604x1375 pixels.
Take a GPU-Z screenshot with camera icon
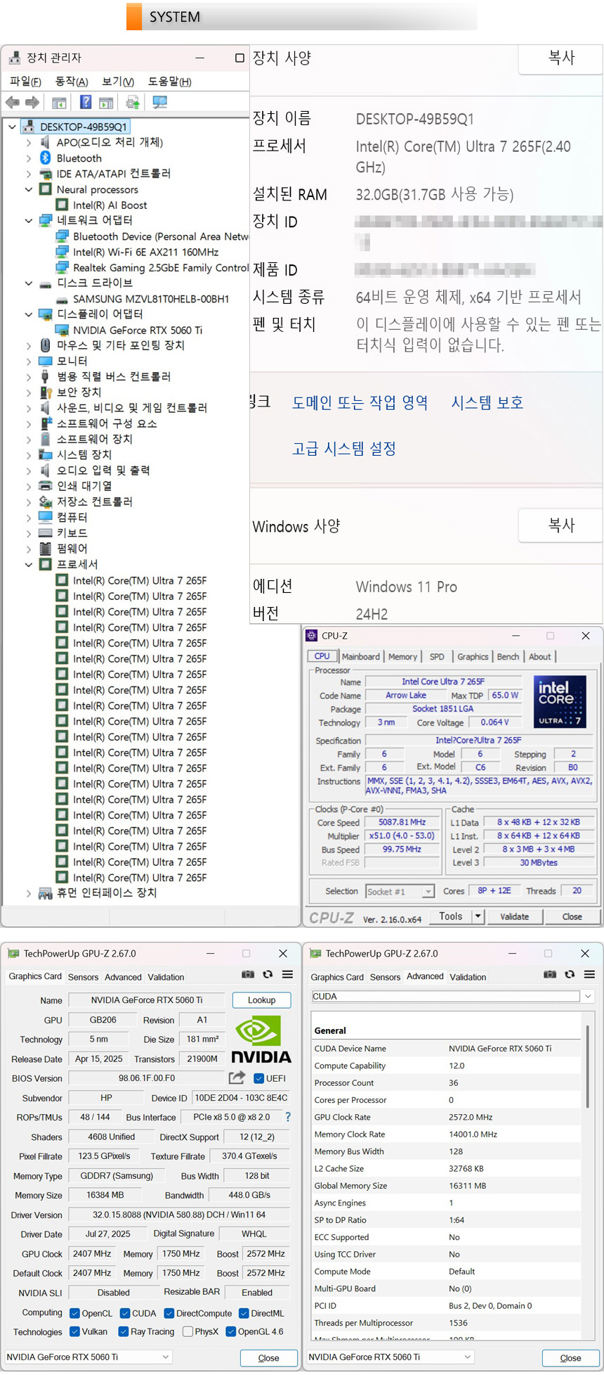click(248, 974)
